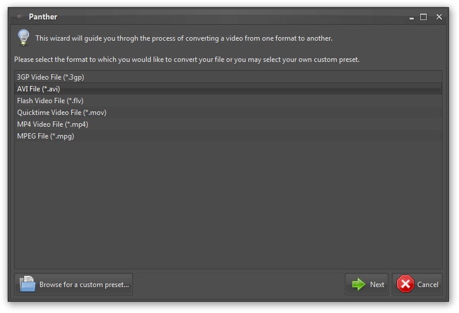The width and height of the screenshot is (459, 313).
Task: Select Quicktime Video File (*.mov) entry
Action: [x=62, y=113]
